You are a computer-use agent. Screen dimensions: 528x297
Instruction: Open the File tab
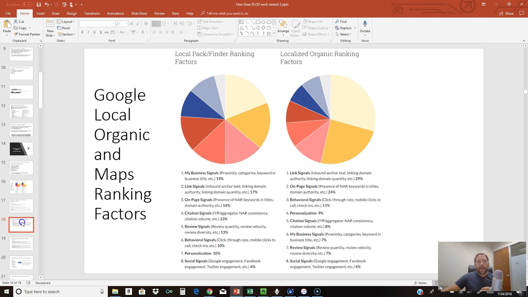8,13
